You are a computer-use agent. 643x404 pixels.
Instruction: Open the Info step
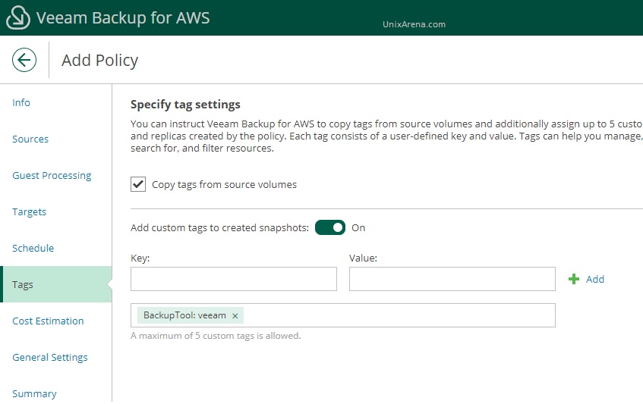pos(21,103)
